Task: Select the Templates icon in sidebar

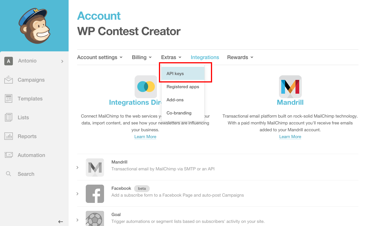Action: (x=9, y=99)
